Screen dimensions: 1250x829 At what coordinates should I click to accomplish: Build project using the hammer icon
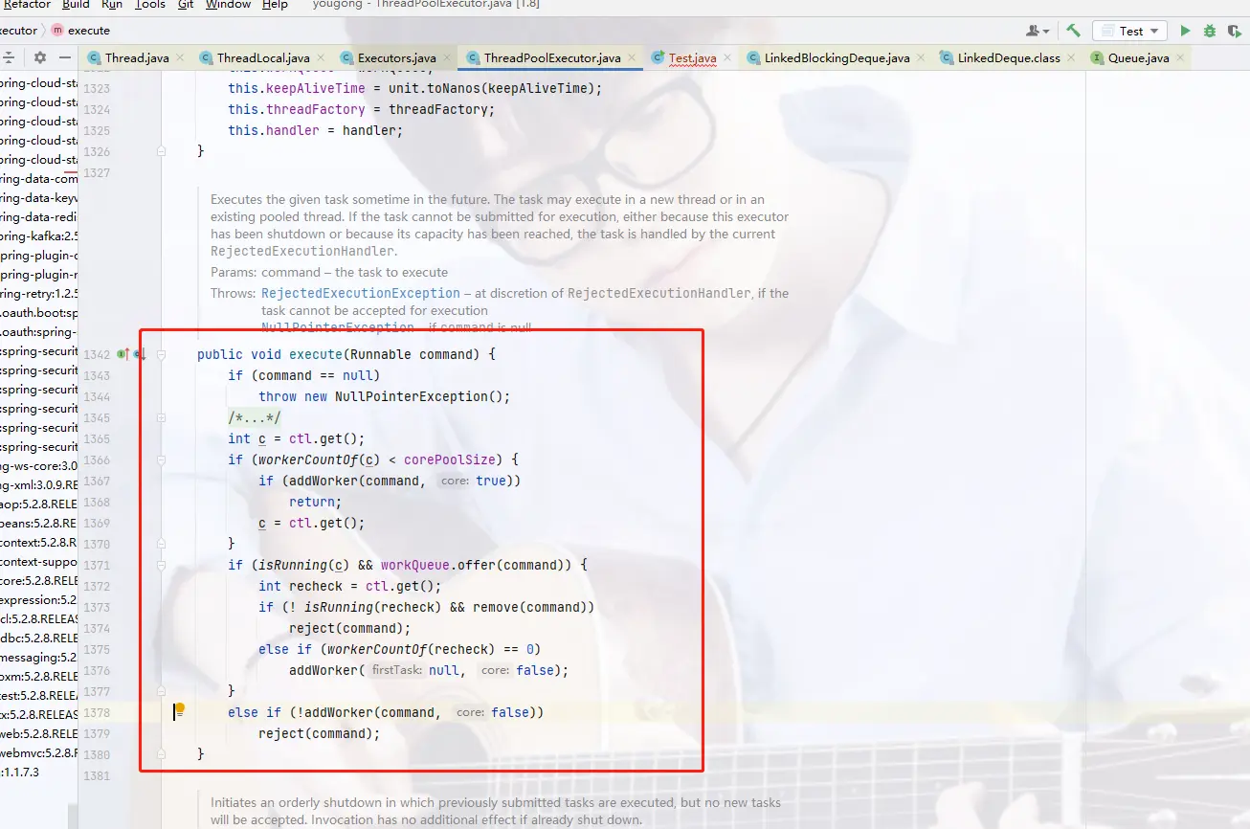pos(1073,31)
